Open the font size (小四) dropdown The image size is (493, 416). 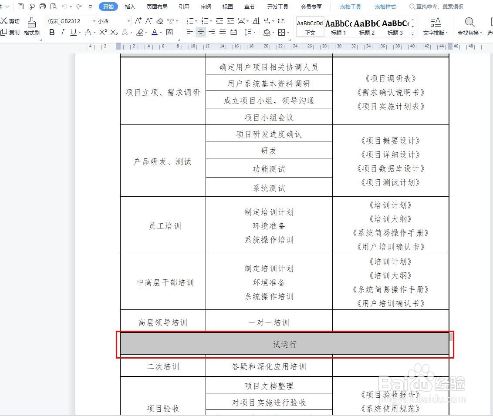(x=128, y=21)
